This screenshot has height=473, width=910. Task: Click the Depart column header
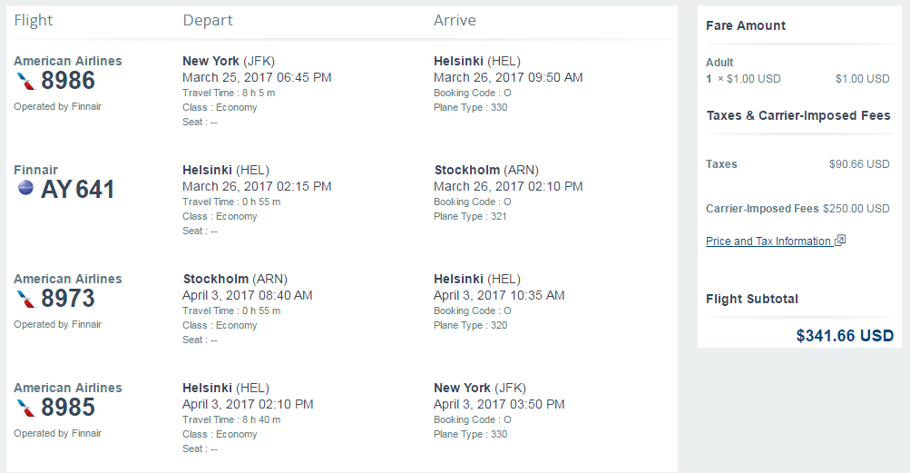208,21
